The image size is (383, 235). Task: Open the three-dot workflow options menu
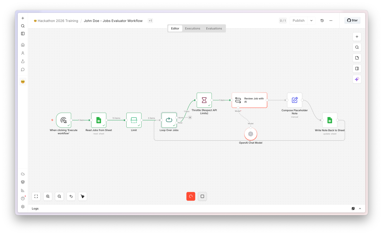331,21
